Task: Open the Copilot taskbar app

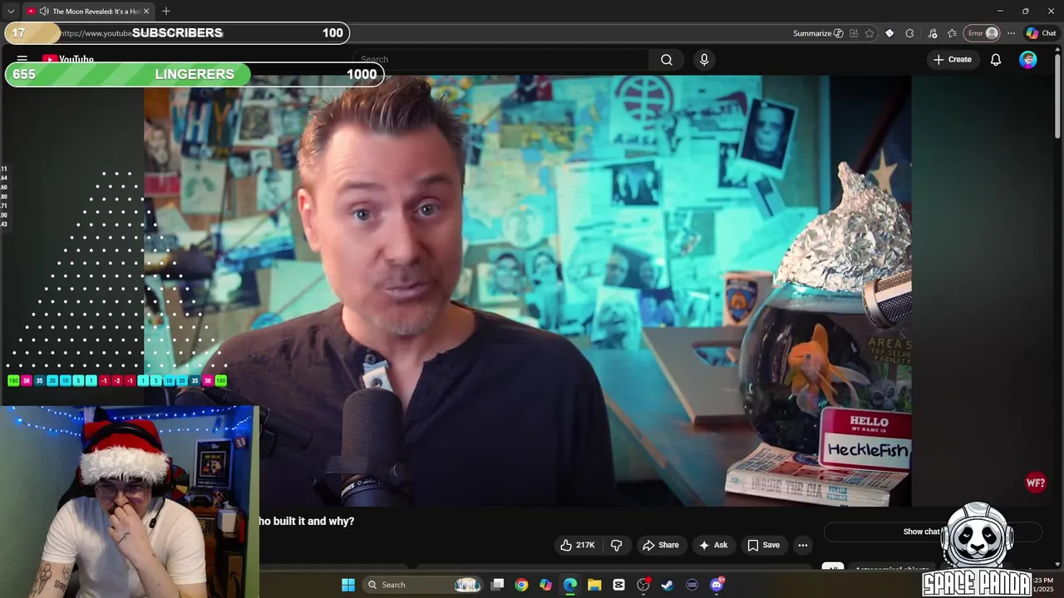Action: [x=545, y=585]
